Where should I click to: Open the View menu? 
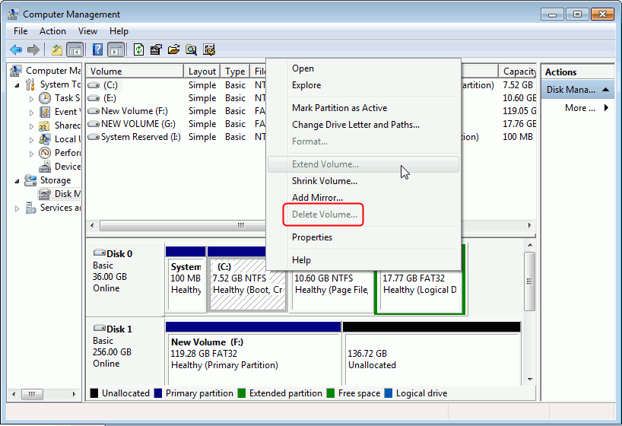click(x=87, y=31)
